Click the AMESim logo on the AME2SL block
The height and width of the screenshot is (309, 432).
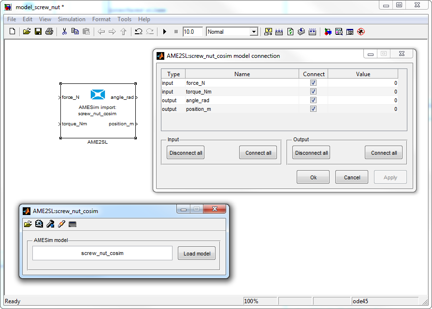point(98,94)
